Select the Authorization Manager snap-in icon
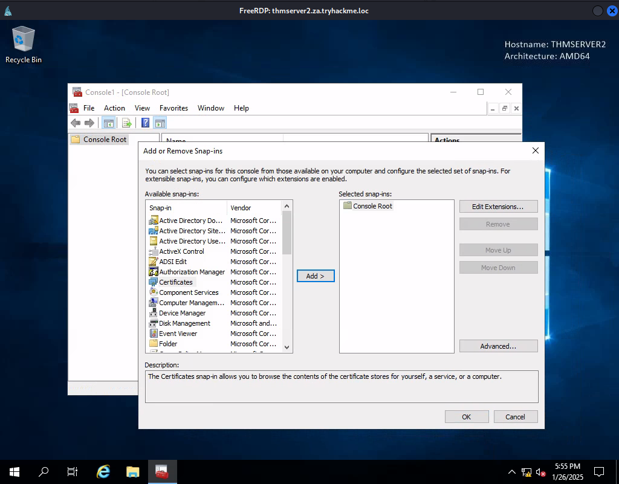Viewport: 619px width, 484px height. click(153, 272)
